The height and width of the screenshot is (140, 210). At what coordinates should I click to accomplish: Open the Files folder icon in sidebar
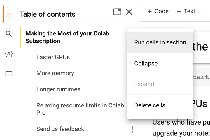click(x=9, y=73)
